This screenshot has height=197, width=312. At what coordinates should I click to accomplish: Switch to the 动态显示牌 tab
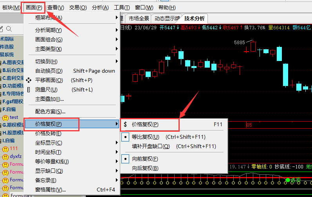click(x=167, y=18)
